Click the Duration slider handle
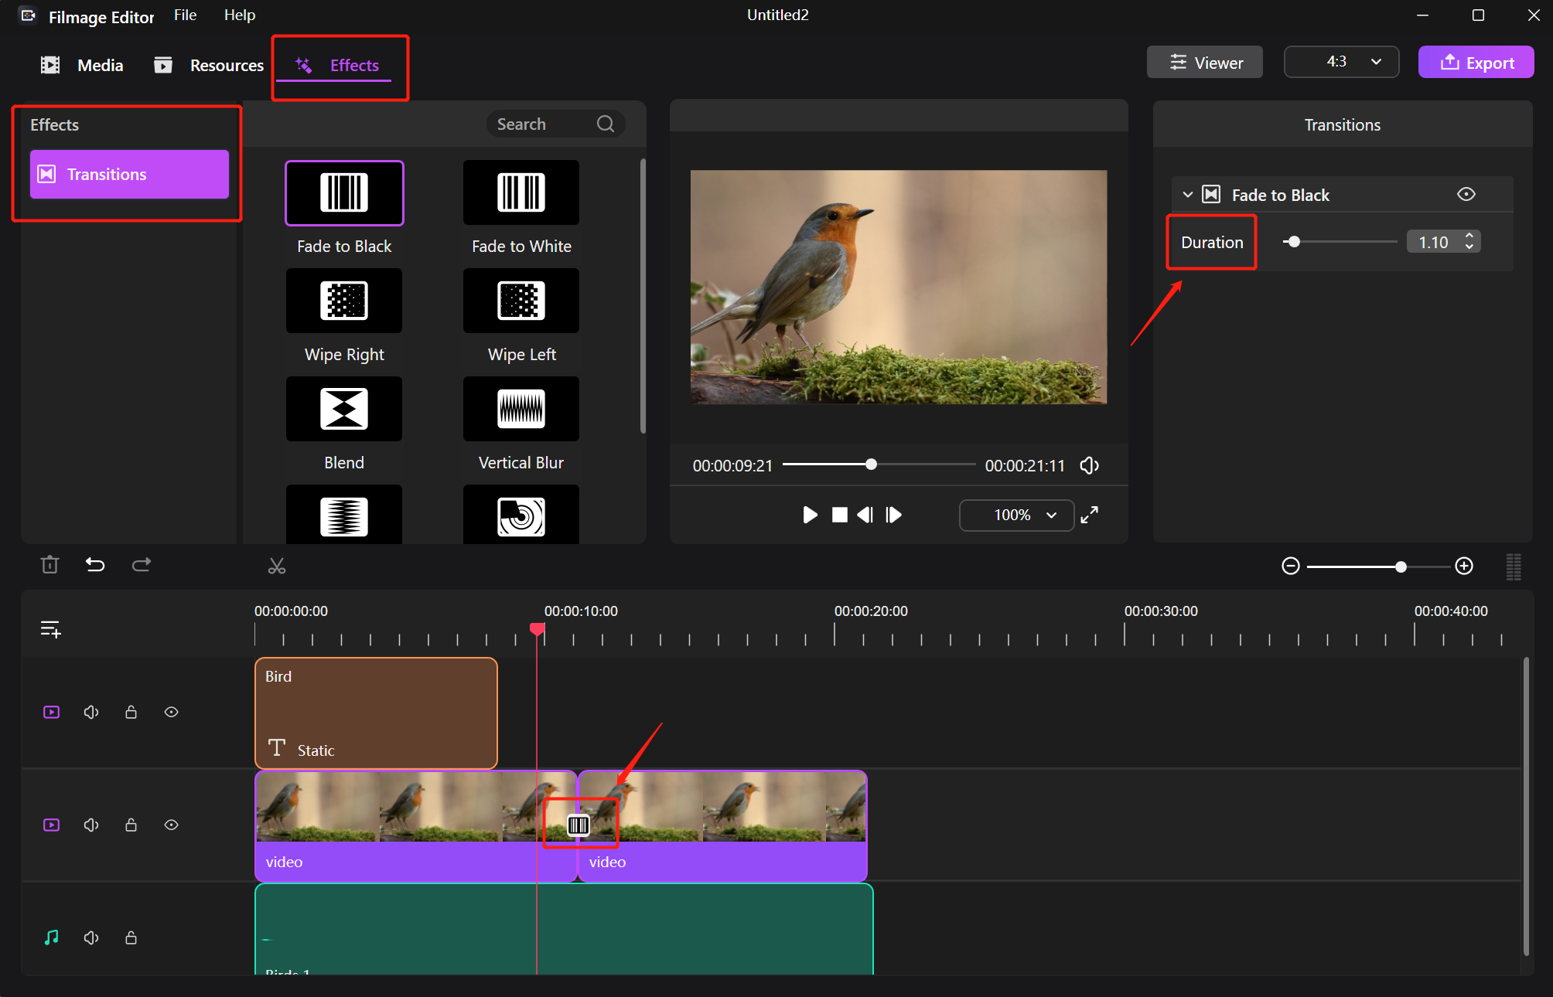Image resolution: width=1553 pixels, height=997 pixels. 1294,242
